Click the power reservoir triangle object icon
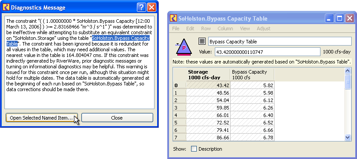Screen dimensions: 357x159 point(184,47)
